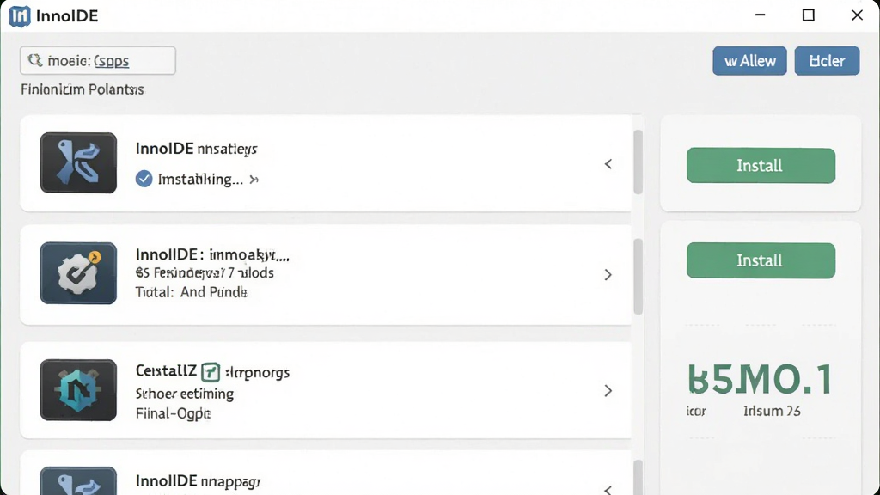Collapse the bottom InnoIDE plugin row chevron

[x=608, y=489]
